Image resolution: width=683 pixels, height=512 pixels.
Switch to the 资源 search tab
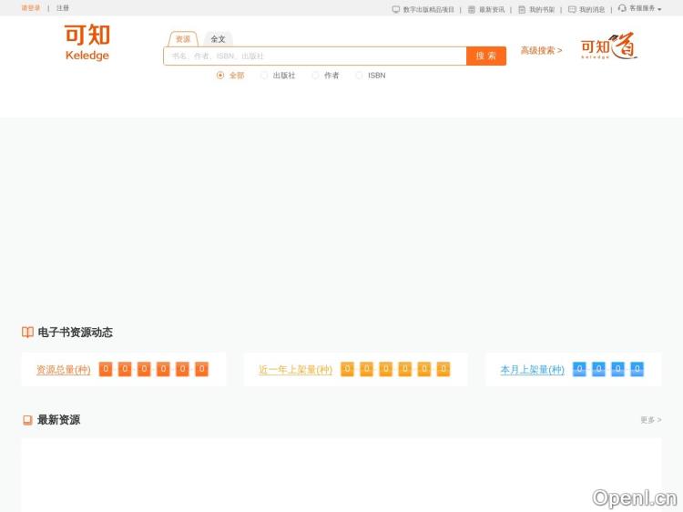[x=183, y=39]
